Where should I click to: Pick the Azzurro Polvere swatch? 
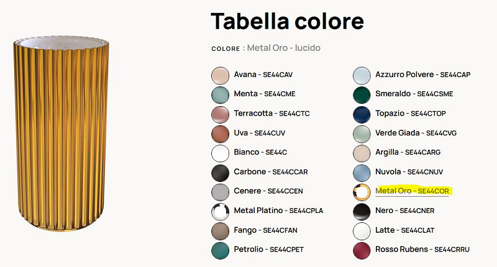coord(362,75)
